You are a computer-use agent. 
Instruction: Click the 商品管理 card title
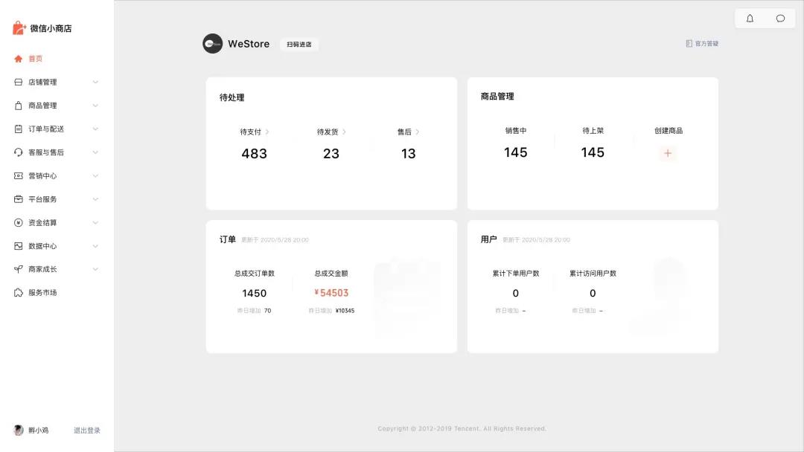click(497, 96)
